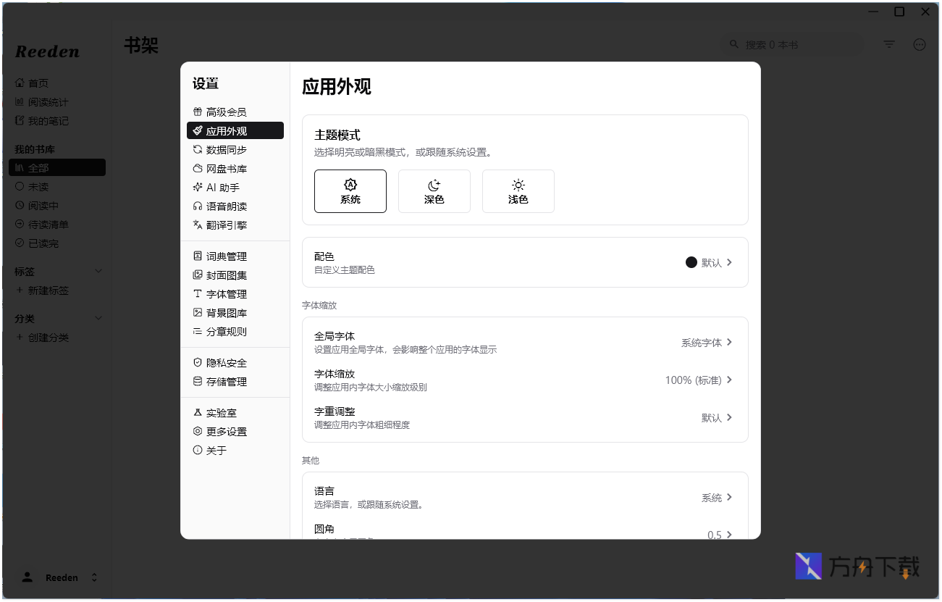
Task: Click 新建标签 to create a tag
Action: tap(45, 290)
